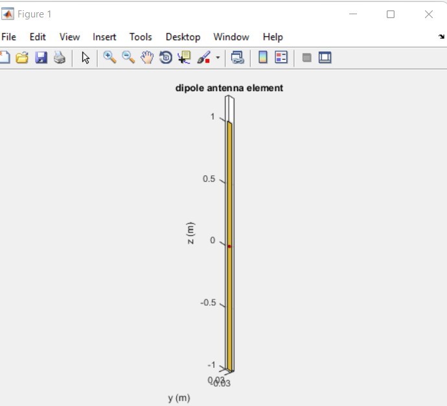Screen dimensions: 447x406
Task: Select the Zoom In tool
Action: [109, 58]
